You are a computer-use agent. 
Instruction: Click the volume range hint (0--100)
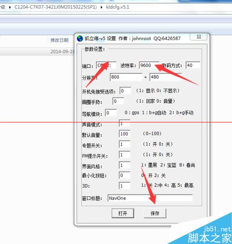(152, 133)
